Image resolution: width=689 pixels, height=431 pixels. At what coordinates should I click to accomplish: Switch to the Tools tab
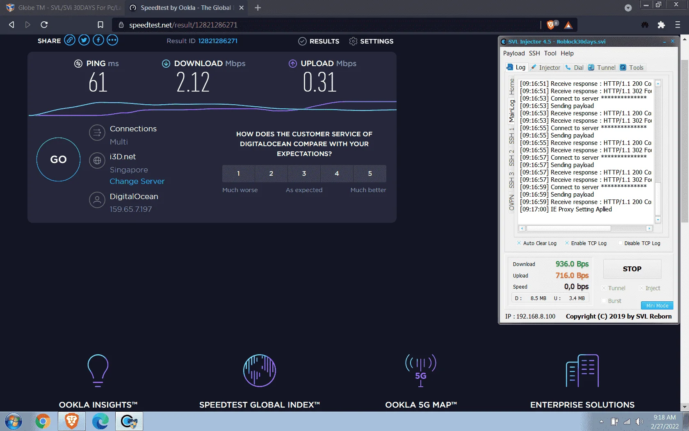[x=632, y=68]
